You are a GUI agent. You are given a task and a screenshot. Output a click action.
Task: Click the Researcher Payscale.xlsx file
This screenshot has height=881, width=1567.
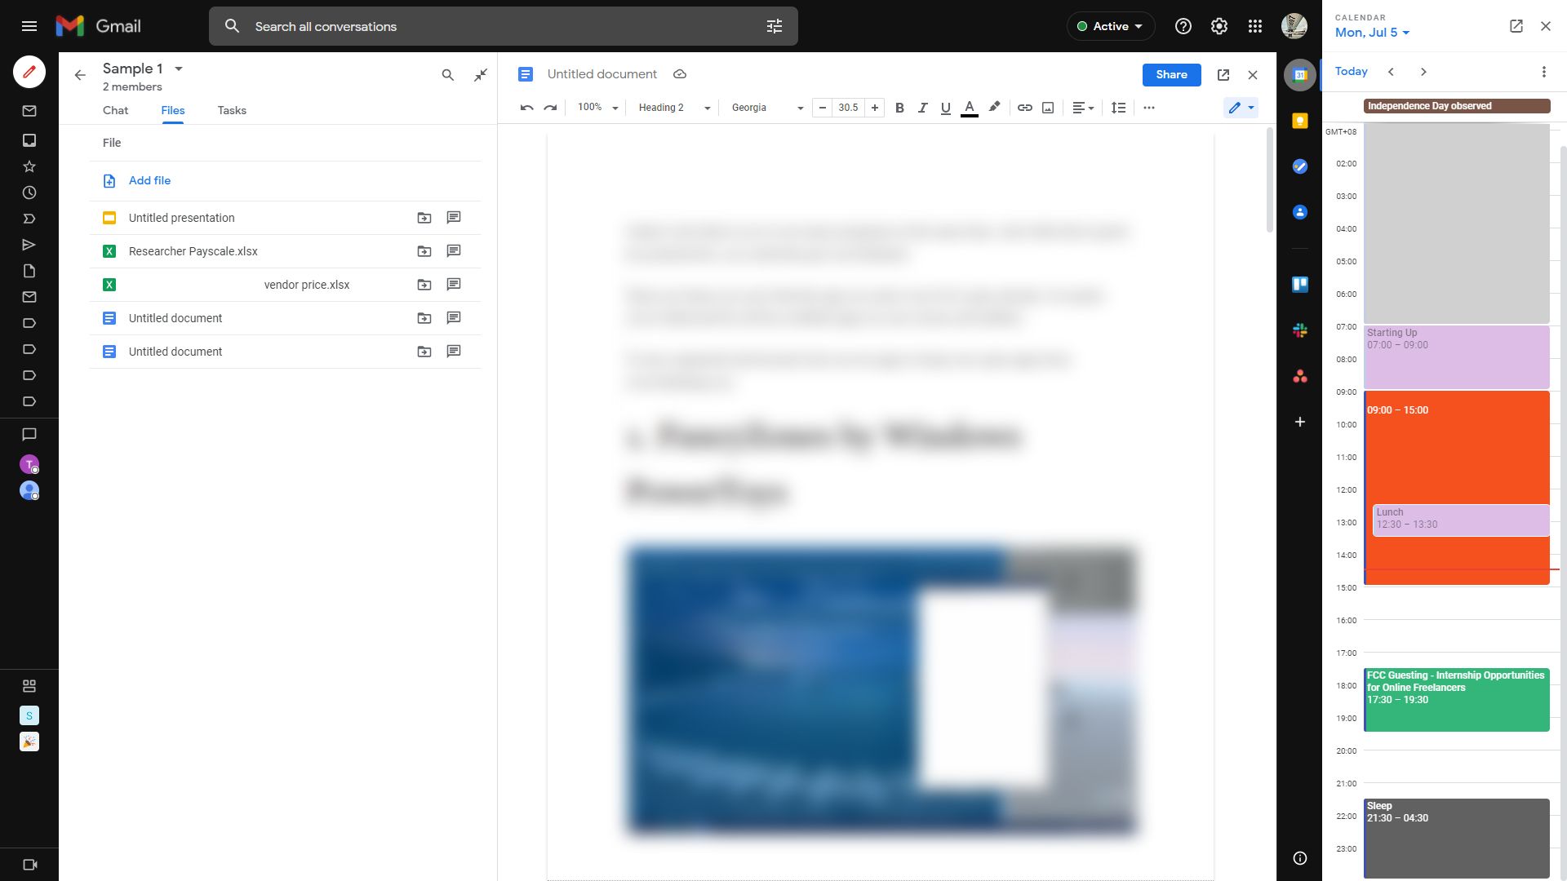(x=192, y=250)
